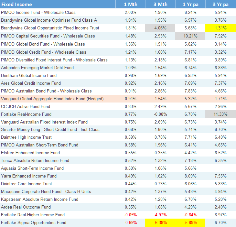Click the red -4.97% three-month value
The image size is (236, 227).
[160, 215]
